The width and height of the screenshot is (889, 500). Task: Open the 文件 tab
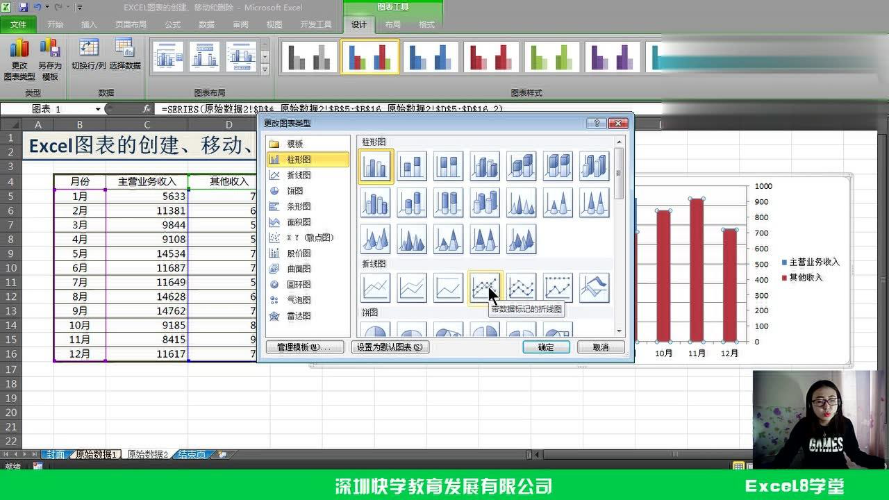(x=19, y=24)
